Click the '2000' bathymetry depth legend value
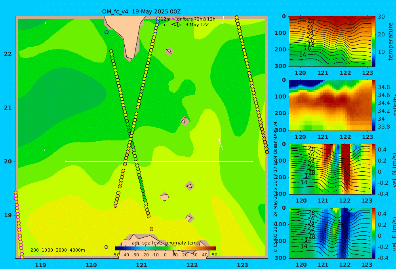396x269 pixels. coord(61,250)
